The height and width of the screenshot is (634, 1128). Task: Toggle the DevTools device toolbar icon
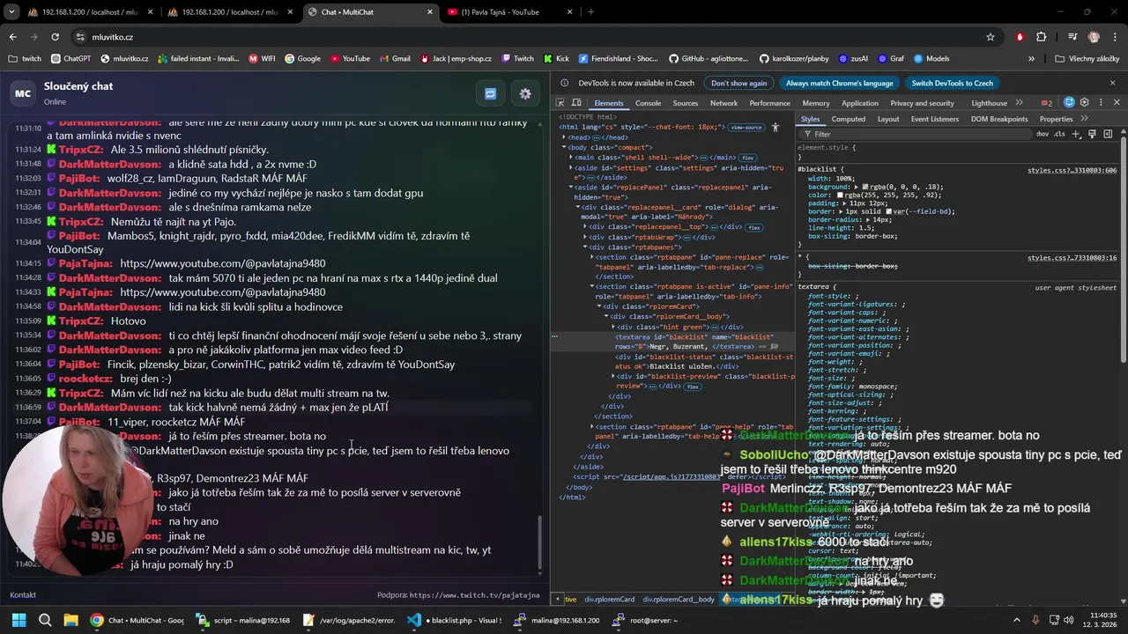pyautogui.click(x=576, y=103)
